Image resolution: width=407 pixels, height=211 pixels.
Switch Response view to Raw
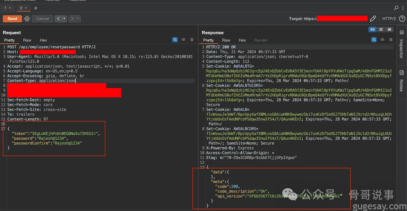click(226, 40)
